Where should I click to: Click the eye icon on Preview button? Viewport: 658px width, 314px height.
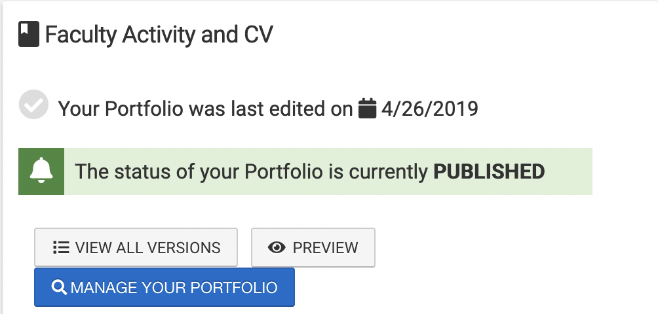[x=277, y=248]
